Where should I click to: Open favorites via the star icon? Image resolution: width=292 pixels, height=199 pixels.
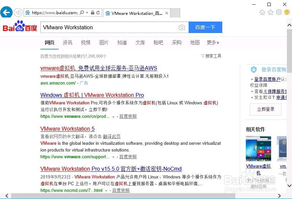coord(270,12)
